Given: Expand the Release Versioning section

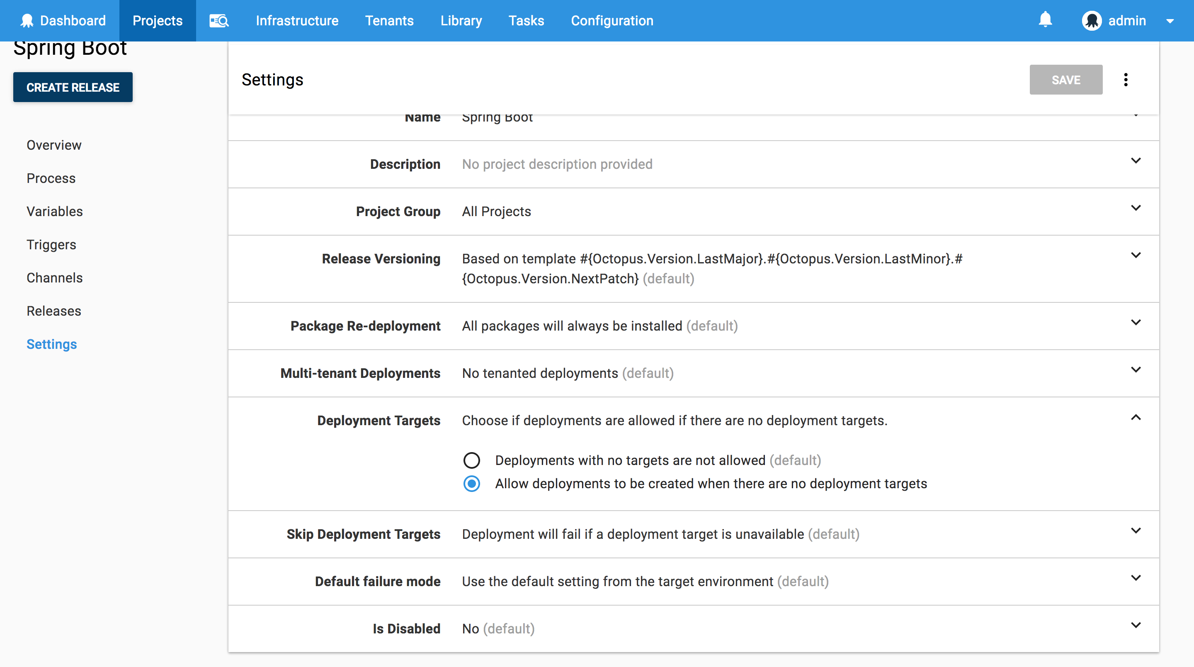Looking at the screenshot, I should click(x=1136, y=255).
